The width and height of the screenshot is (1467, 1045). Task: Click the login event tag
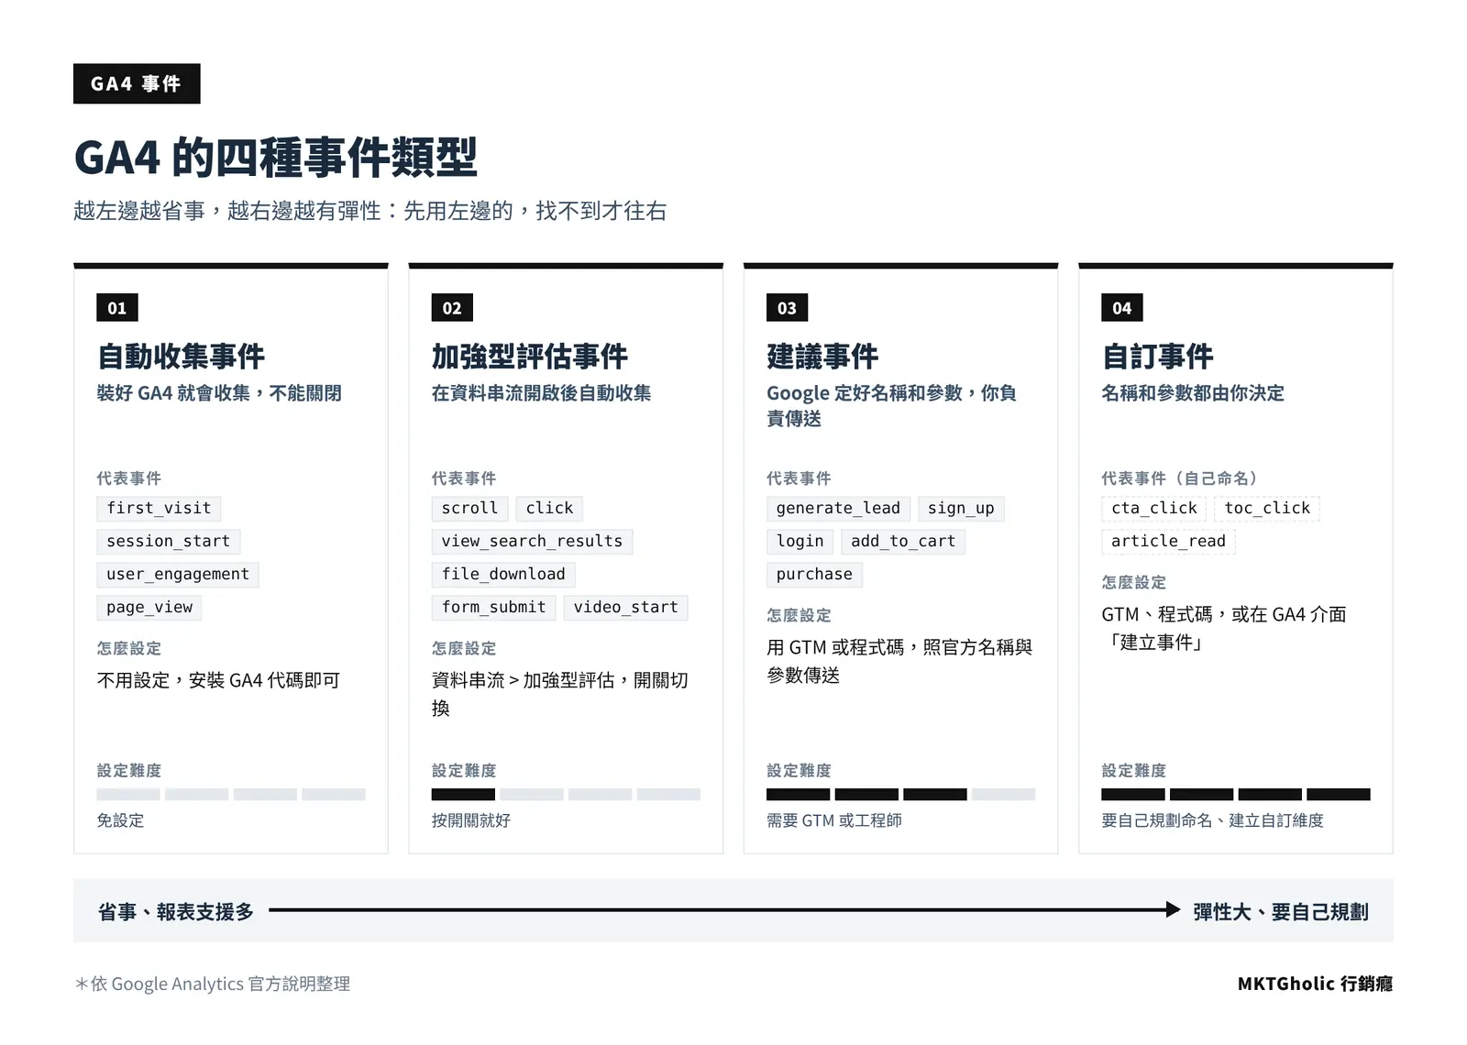coord(800,541)
